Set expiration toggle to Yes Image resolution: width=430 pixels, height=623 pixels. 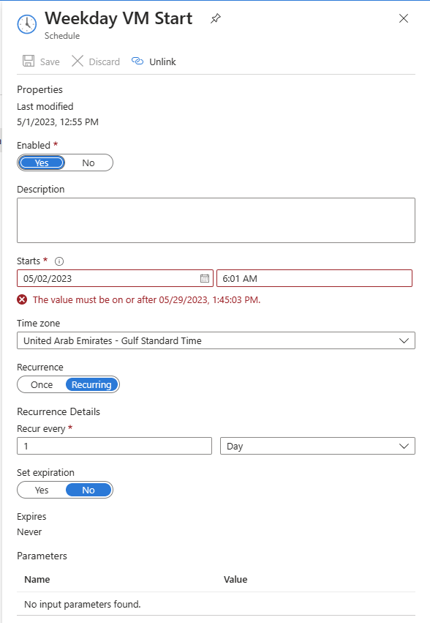42,490
